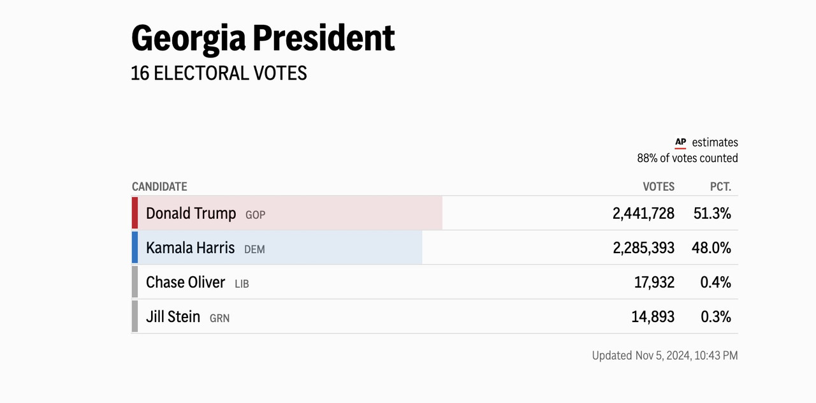
Task: Click Jill Stein's gray party marker
Action: coord(135,316)
